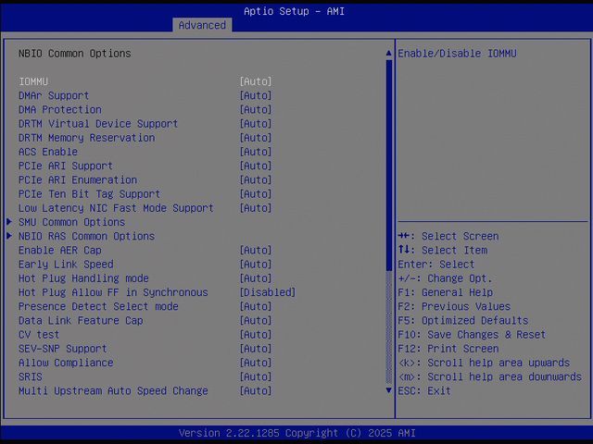This screenshot has height=444, width=593.
Task: Change SEV-SNP Support value
Action: pyautogui.click(x=256, y=349)
